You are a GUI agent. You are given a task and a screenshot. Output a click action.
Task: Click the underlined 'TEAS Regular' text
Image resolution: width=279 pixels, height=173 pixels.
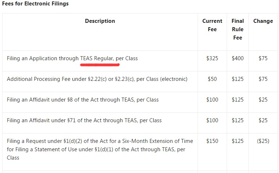(x=97, y=58)
